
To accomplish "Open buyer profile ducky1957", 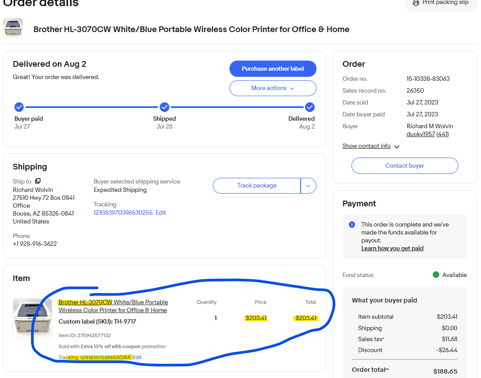I will [420, 134].
